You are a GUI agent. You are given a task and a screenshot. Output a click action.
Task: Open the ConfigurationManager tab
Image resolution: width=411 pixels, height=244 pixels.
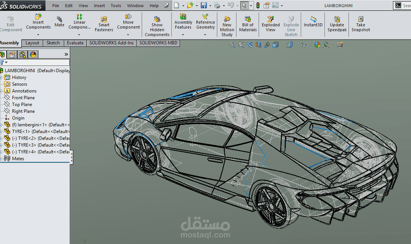click(x=23, y=55)
